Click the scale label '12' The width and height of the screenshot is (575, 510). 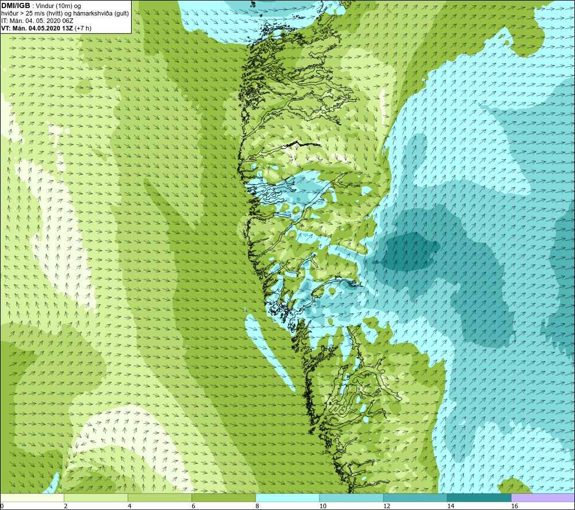[x=386, y=506]
